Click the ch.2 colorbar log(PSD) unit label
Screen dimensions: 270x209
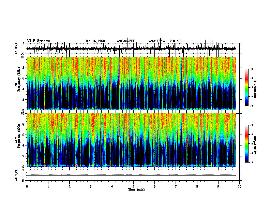tap(255, 145)
